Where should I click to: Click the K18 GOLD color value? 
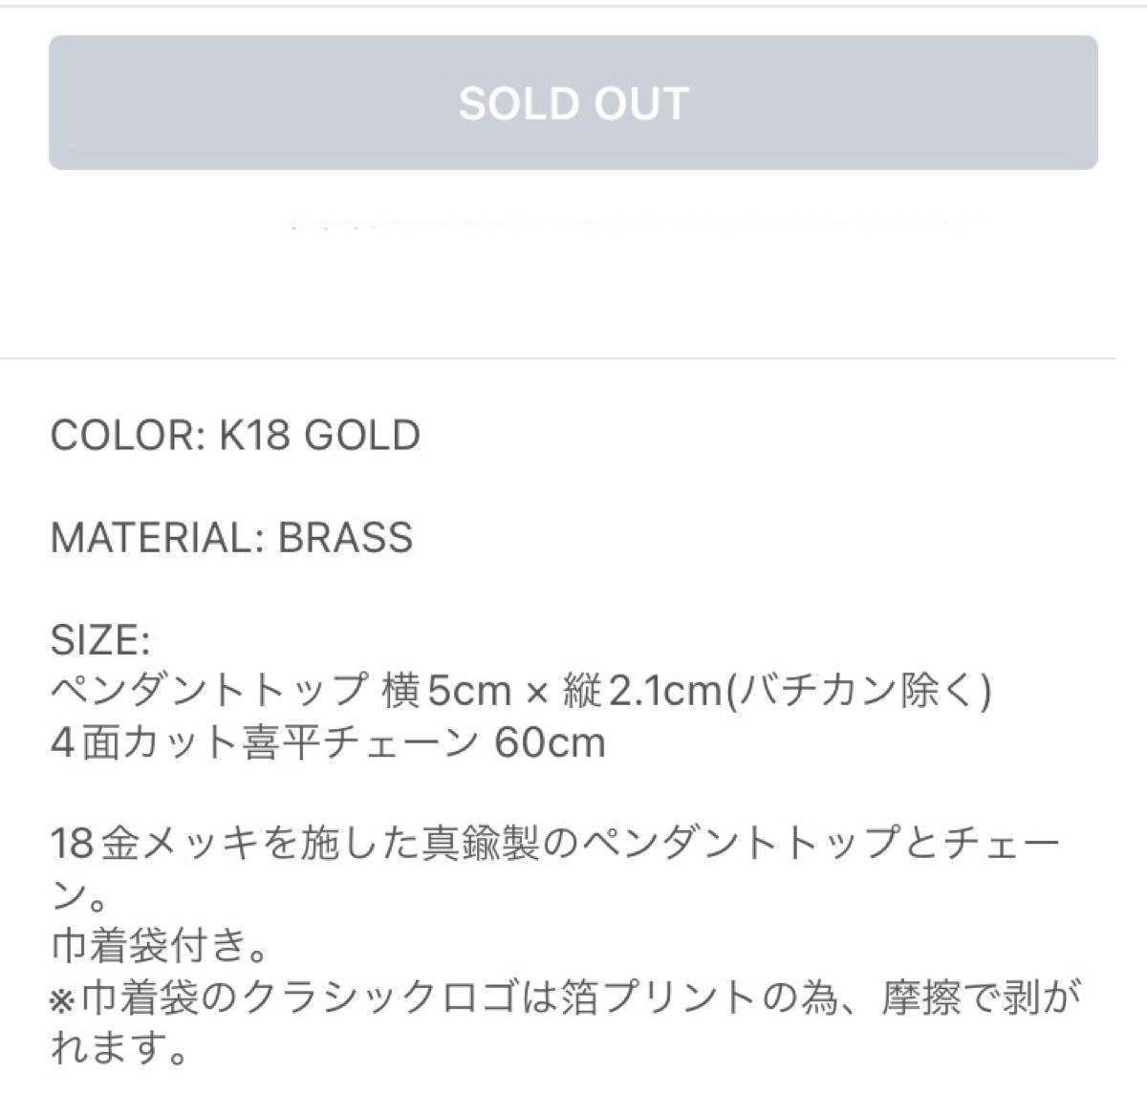point(319,436)
